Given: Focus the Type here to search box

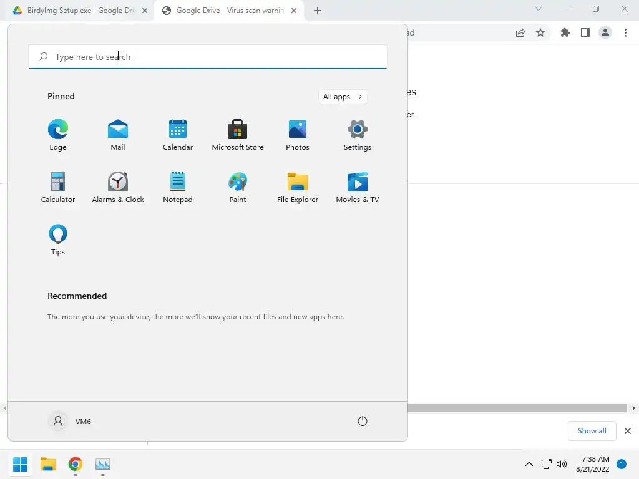Looking at the screenshot, I should (x=208, y=57).
